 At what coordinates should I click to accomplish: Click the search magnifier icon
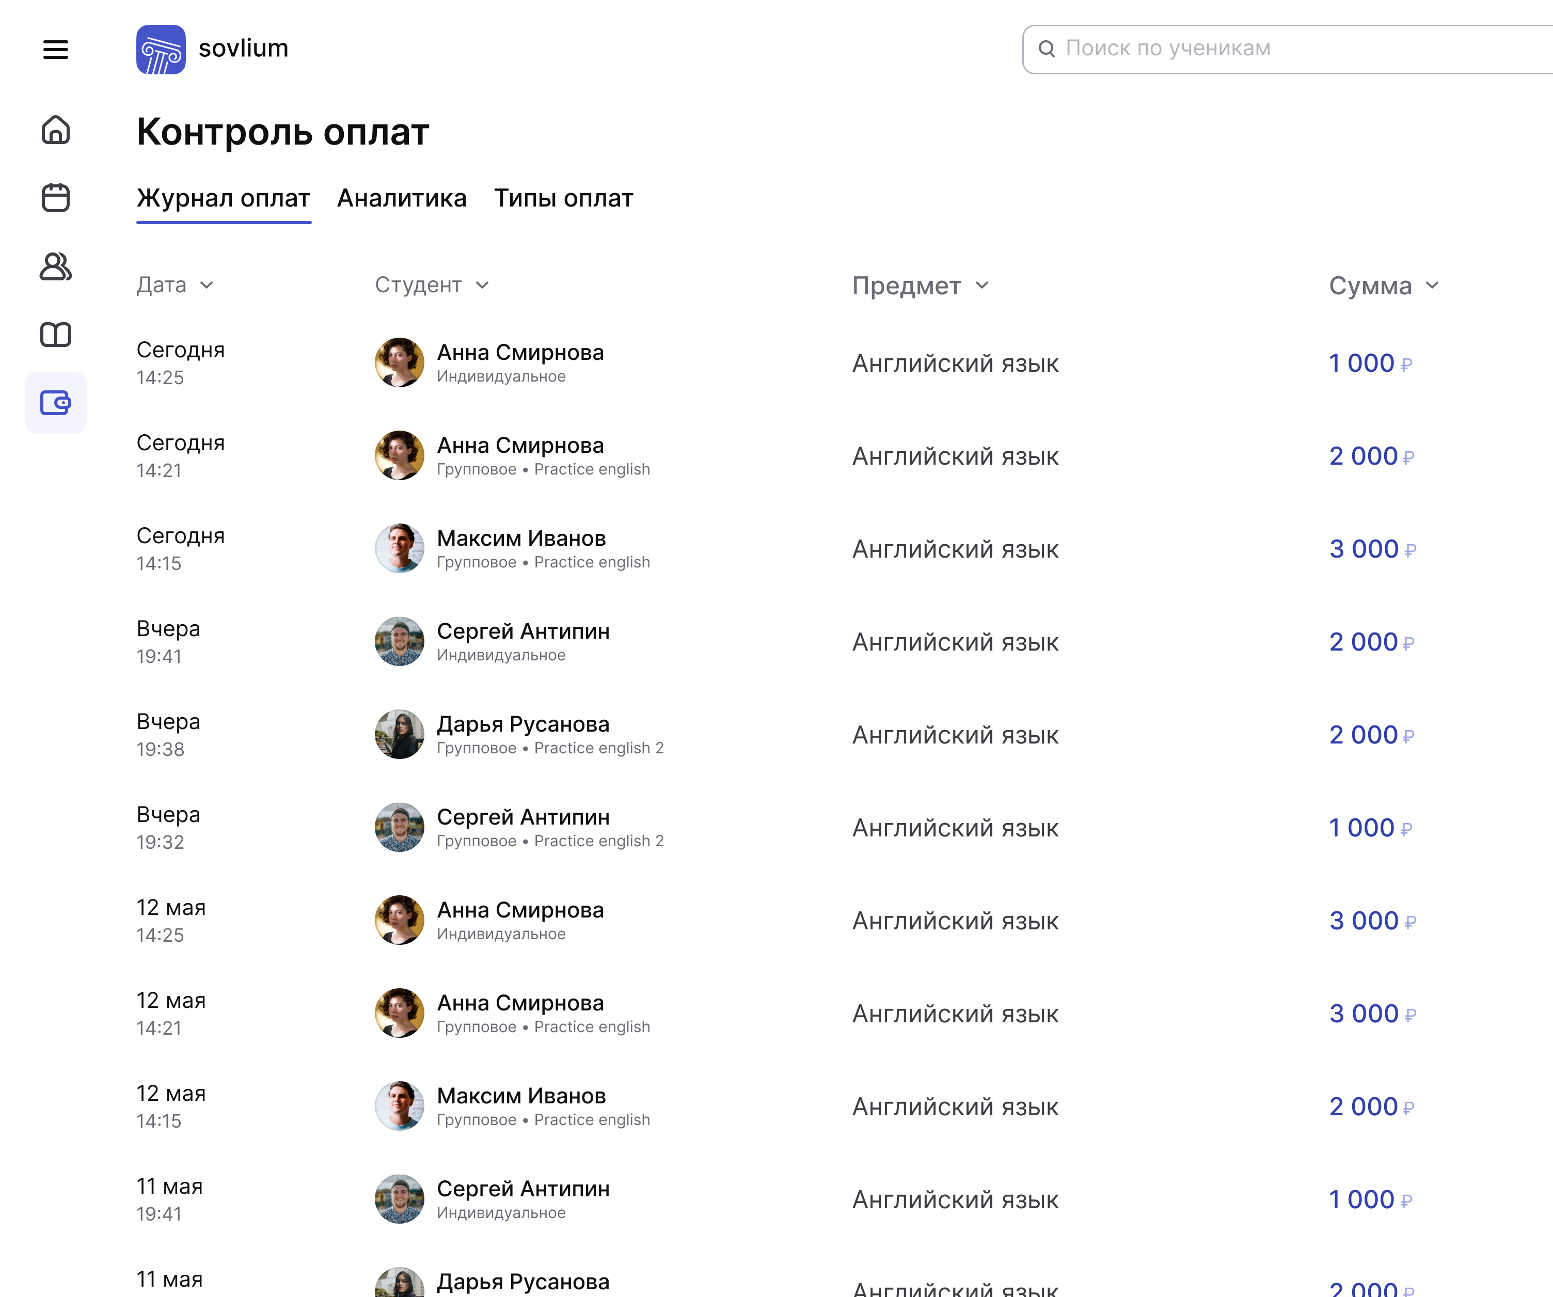[1047, 49]
